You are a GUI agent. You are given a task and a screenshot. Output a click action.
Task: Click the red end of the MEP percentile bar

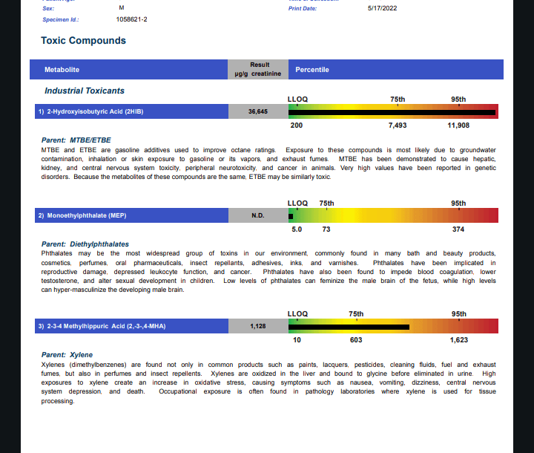(490, 216)
